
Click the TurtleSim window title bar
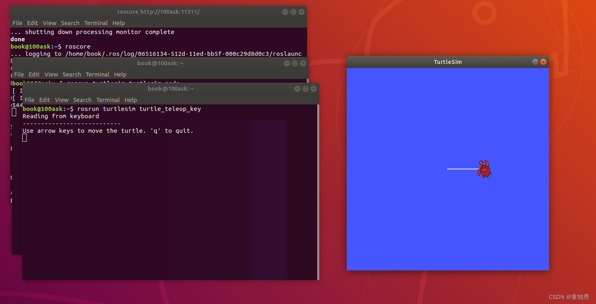(x=448, y=62)
